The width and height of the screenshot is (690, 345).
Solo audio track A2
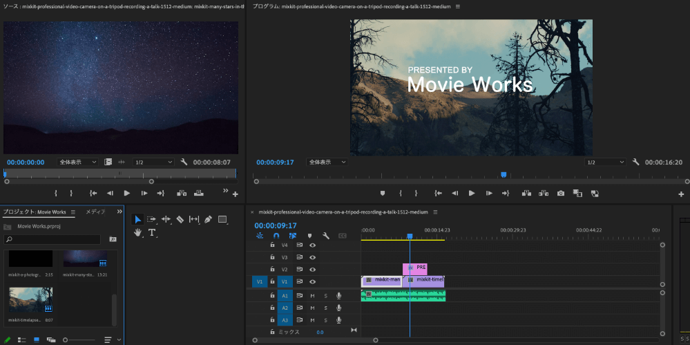[325, 308]
